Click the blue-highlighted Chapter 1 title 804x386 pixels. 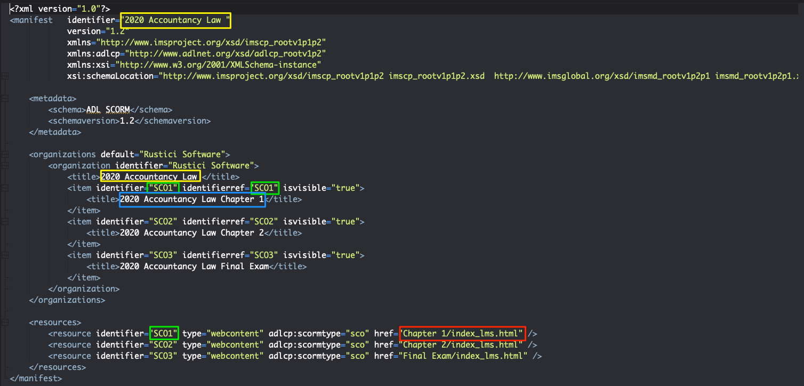click(x=192, y=199)
